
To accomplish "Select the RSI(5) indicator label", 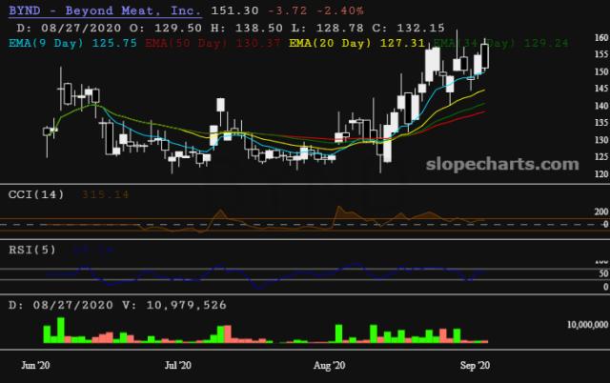I will pos(32,250).
